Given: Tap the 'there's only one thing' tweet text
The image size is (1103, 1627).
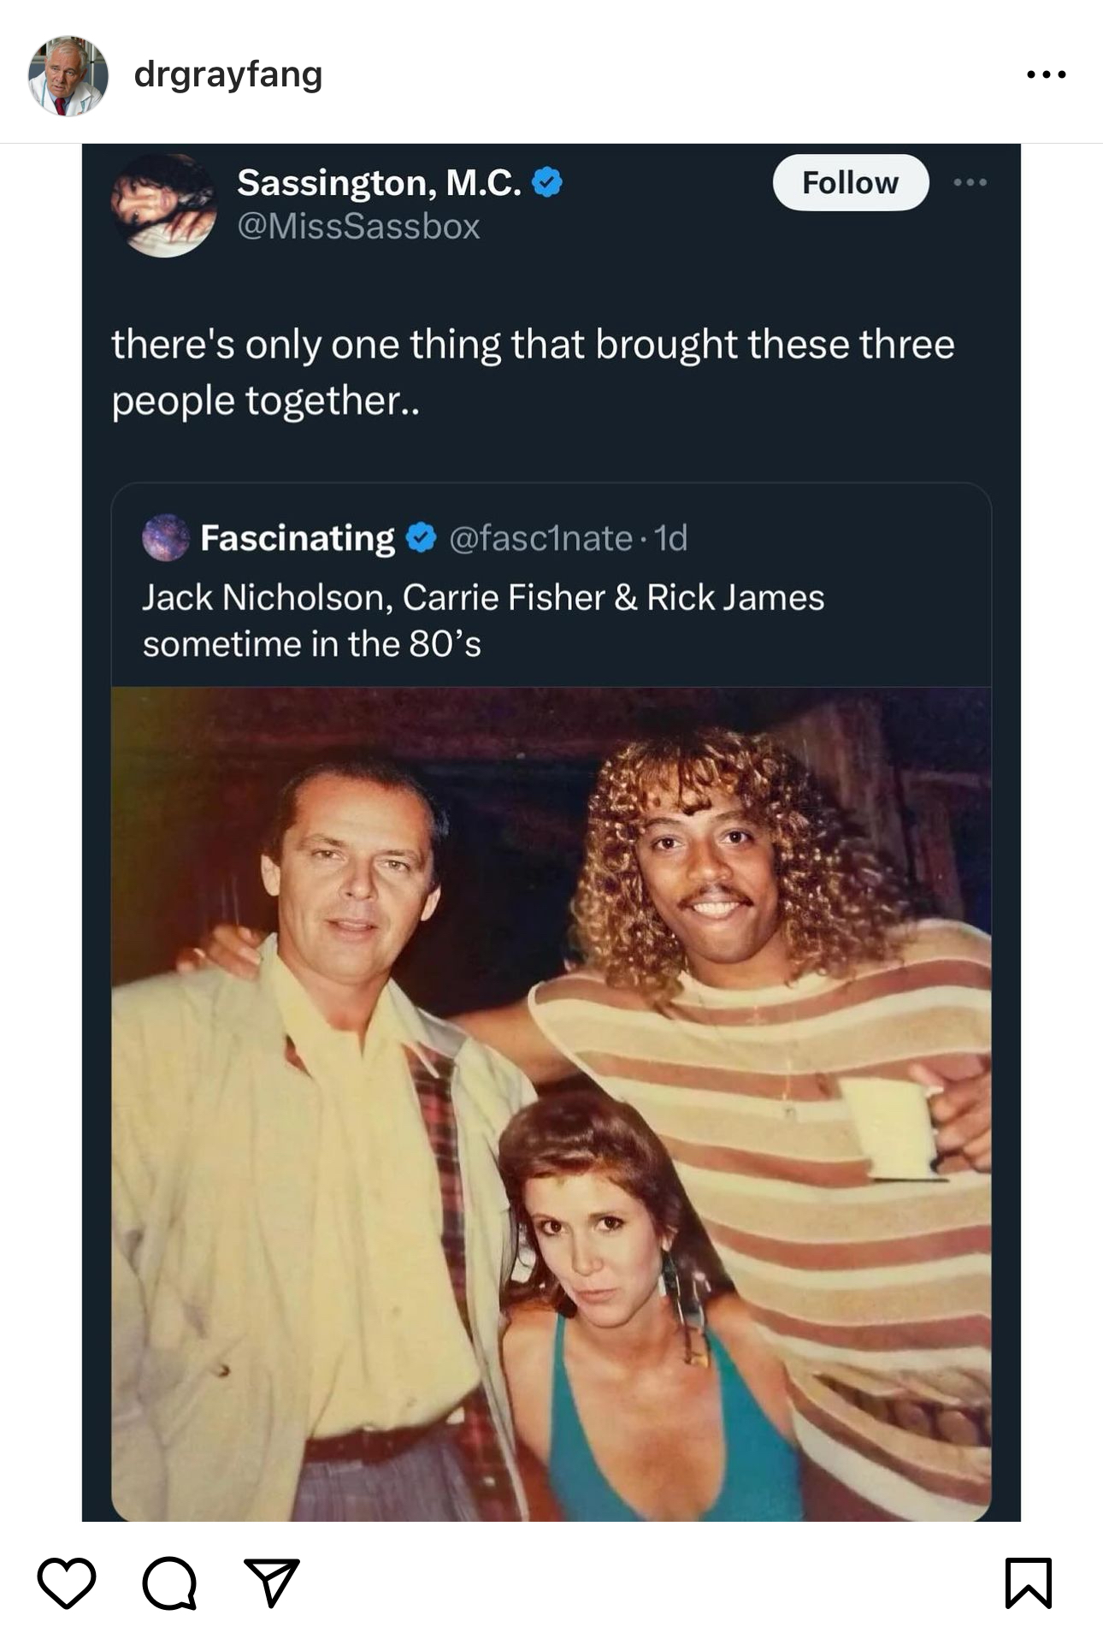Looking at the screenshot, I should coord(533,372).
